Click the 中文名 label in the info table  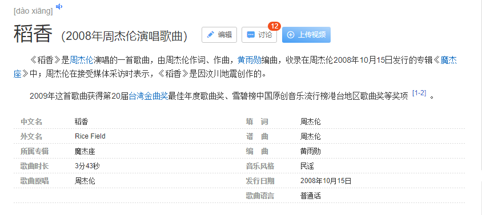coord(31,121)
